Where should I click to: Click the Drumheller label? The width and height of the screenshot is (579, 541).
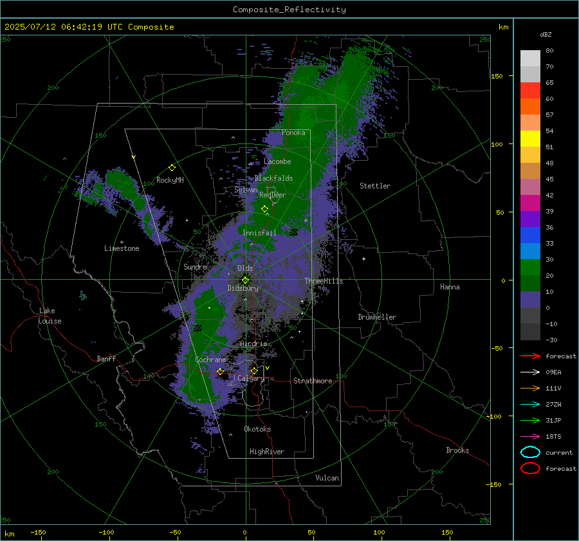click(x=377, y=317)
